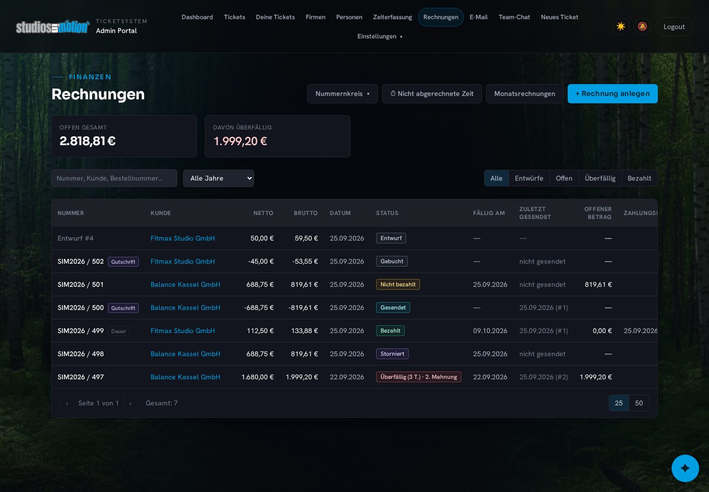Open the Personen nav item
Image resolution: width=709 pixels, height=492 pixels.
[349, 17]
